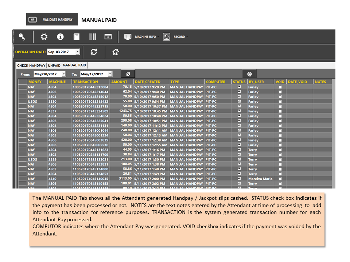Open the Operation Date dropdown
The width and height of the screenshot is (350, 262).
click(77, 52)
